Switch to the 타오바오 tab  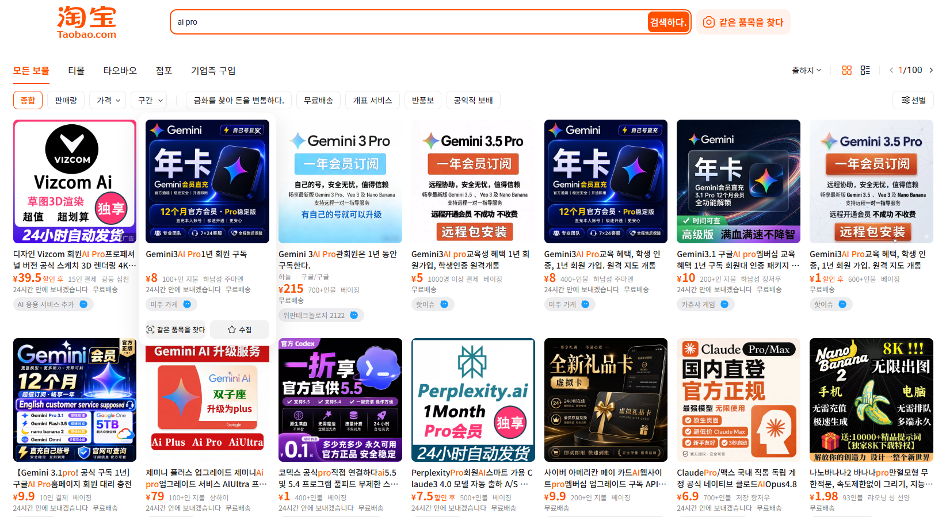point(120,71)
